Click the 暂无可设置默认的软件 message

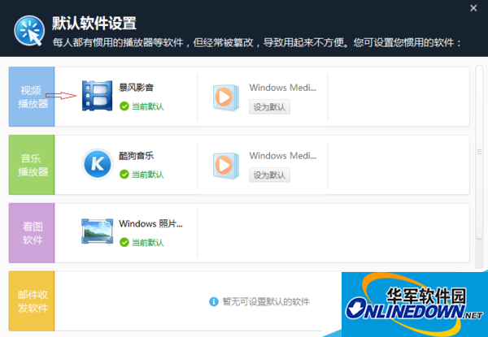coord(266,301)
